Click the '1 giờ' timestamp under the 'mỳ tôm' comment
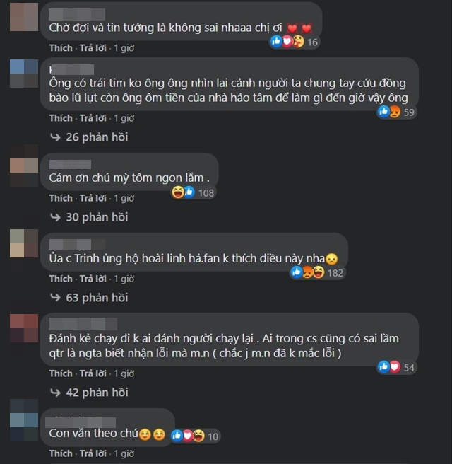The width and height of the screenshot is (452, 464). (x=124, y=198)
